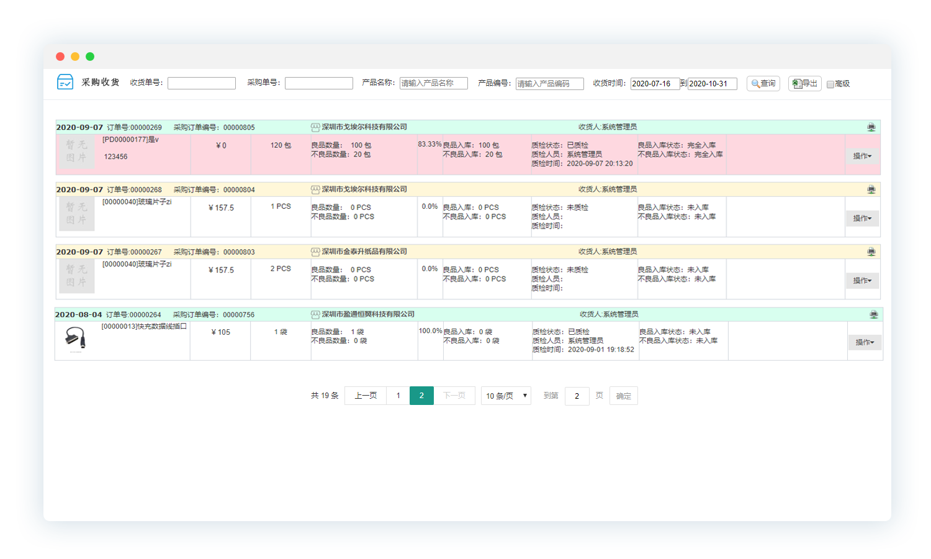Select page 2 in pagination
931x559 pixels.
pyautogui.click(x=421, y=396)
